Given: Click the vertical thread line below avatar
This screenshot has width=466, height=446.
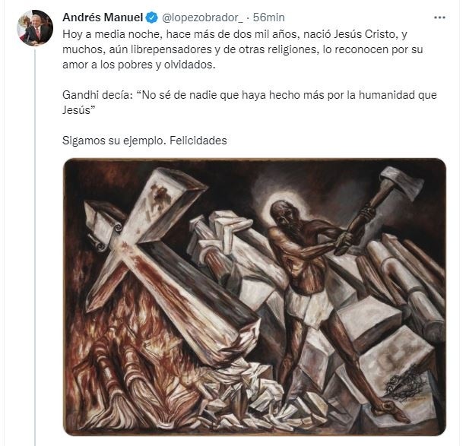Looking at the screenshot, I should click(35, 247).
